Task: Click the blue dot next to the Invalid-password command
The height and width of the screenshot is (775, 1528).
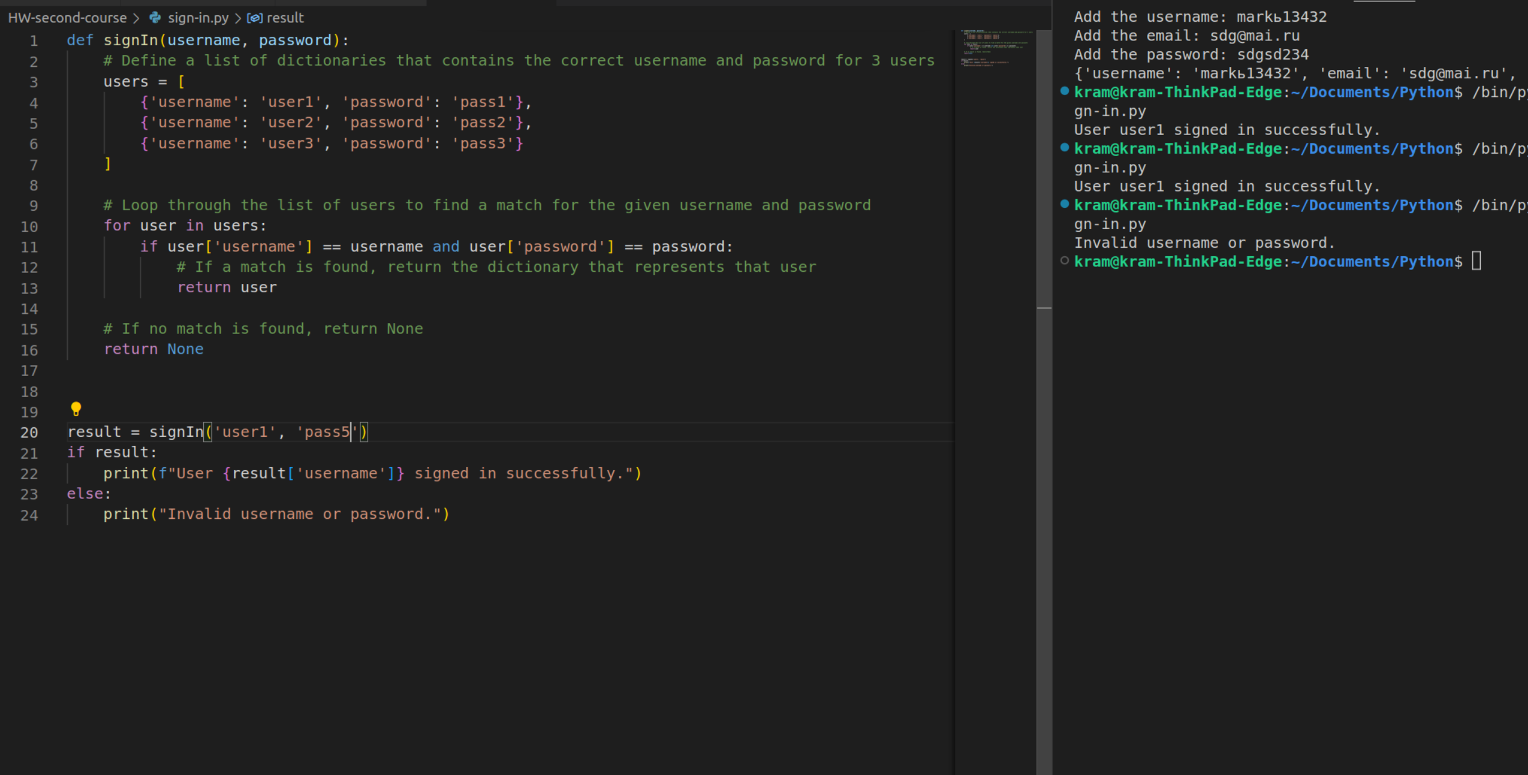Action: (x=1064, y=205)
